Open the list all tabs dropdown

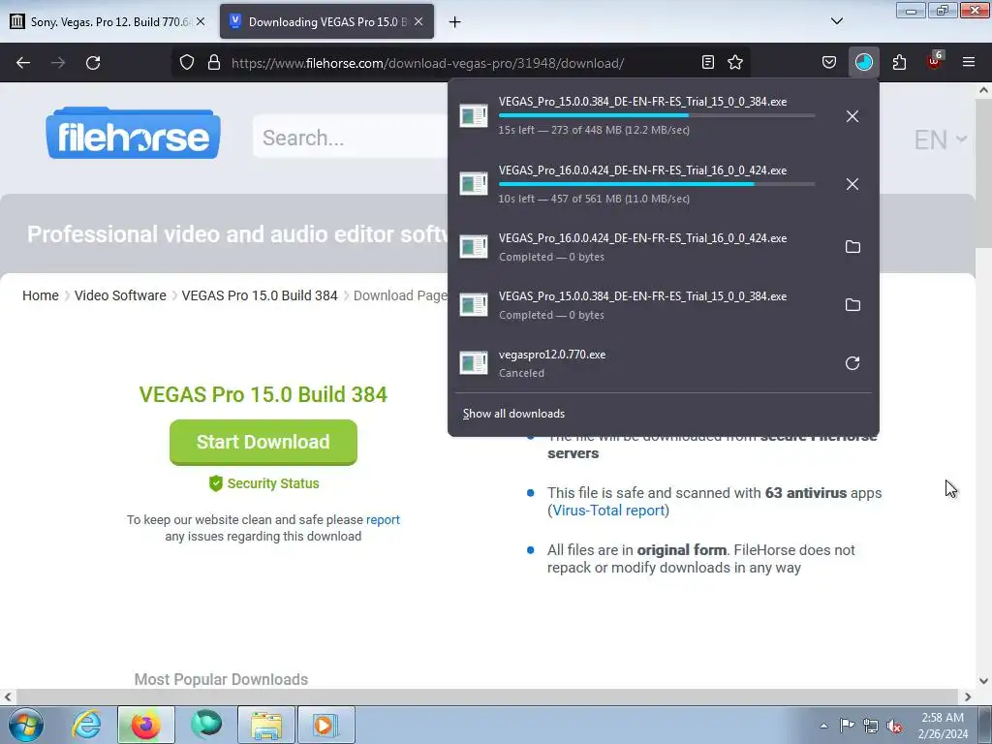tap(836, 21)
